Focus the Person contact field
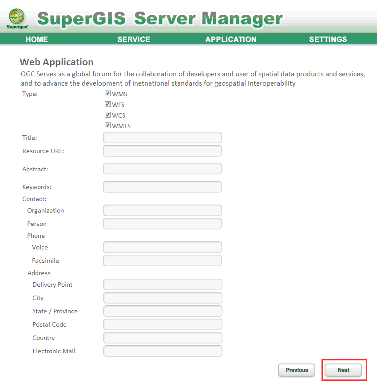The height and width of the screenshot is (391, 377). (x=163, y=224)
